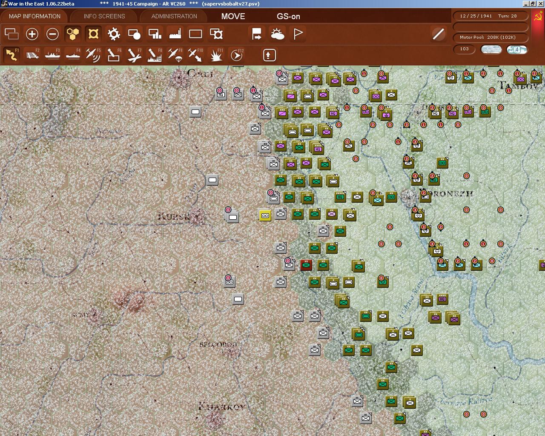Click the outlined pennant flag icon
The image size is (545, 436).
pyautogui.click(x=298, y=34)
